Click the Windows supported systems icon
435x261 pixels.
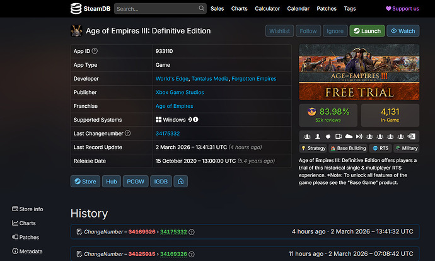[159, 120]
